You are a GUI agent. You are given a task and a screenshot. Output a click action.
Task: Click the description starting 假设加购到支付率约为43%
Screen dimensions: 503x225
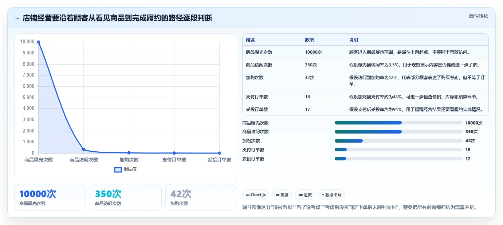(413, 97)
